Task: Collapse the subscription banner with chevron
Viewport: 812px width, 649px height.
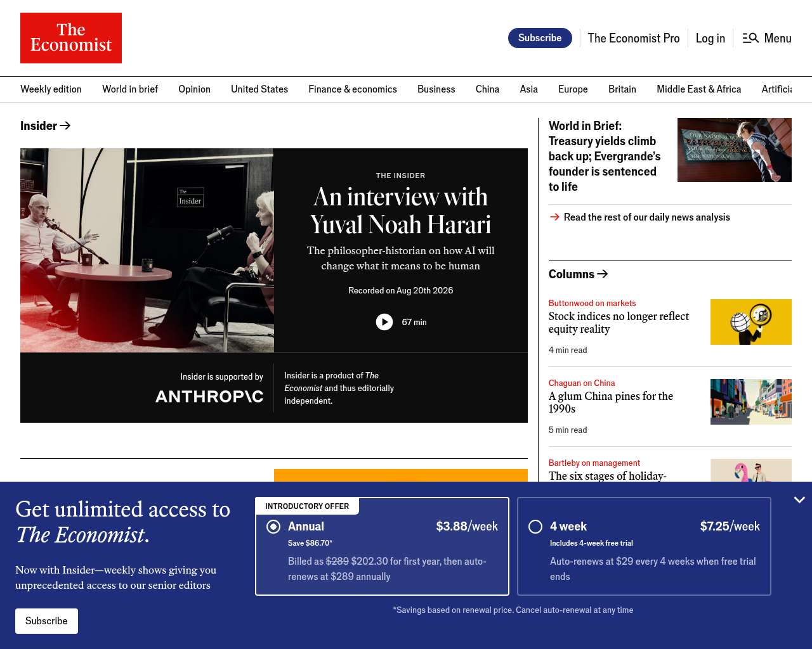Action: click(799, 500)
